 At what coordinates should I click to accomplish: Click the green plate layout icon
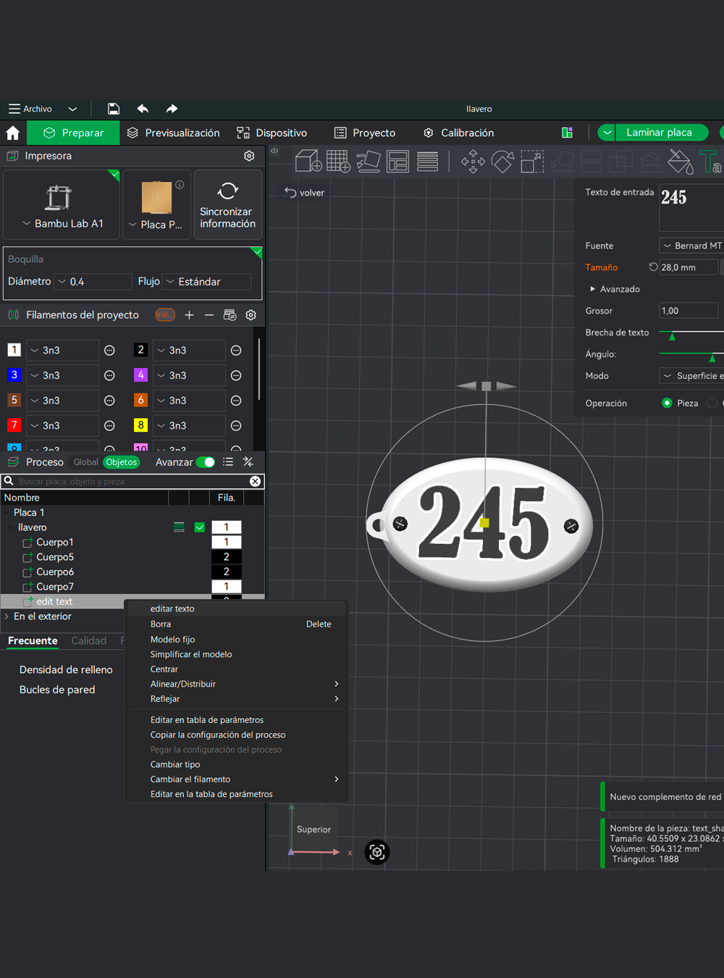[568, 133]
